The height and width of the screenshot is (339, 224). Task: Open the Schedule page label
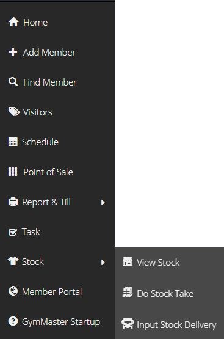pyautogui.click(x=40, y=142)
